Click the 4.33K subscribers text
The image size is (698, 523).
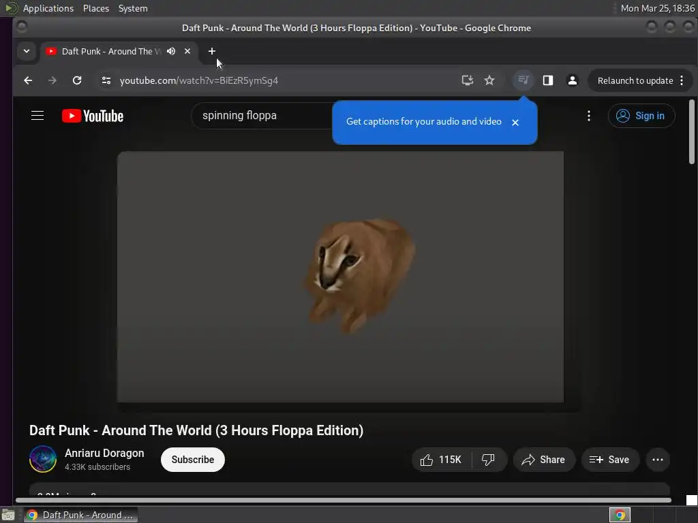97,467
